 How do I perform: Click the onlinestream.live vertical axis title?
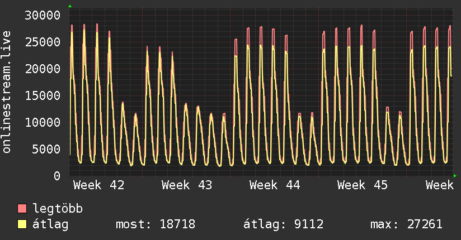pos(7,92)
